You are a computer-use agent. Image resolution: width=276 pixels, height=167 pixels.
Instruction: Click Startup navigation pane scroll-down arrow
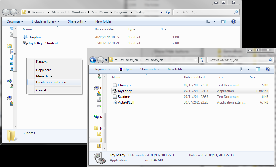tap(15, 126)
